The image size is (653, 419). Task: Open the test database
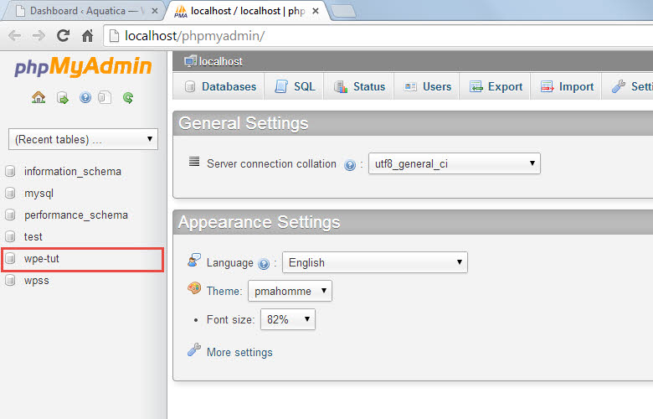coord(33,237)
